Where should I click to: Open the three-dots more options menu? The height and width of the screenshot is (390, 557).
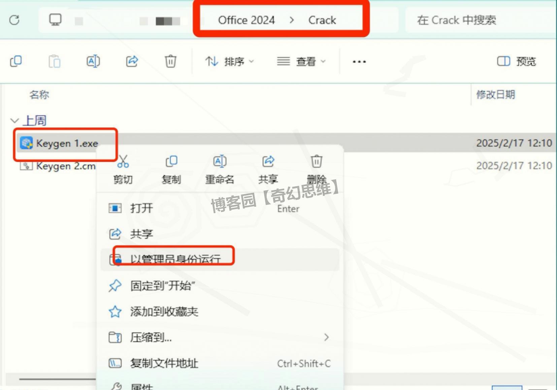point(359,62)
